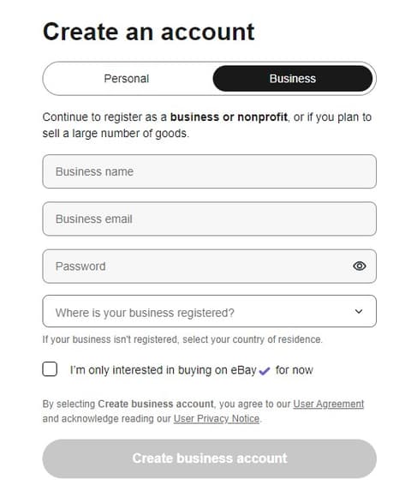Click the 'Create an account' heading
Image resolution: width=411 pixels, height=503 pixels.
(x=148, y=32)
